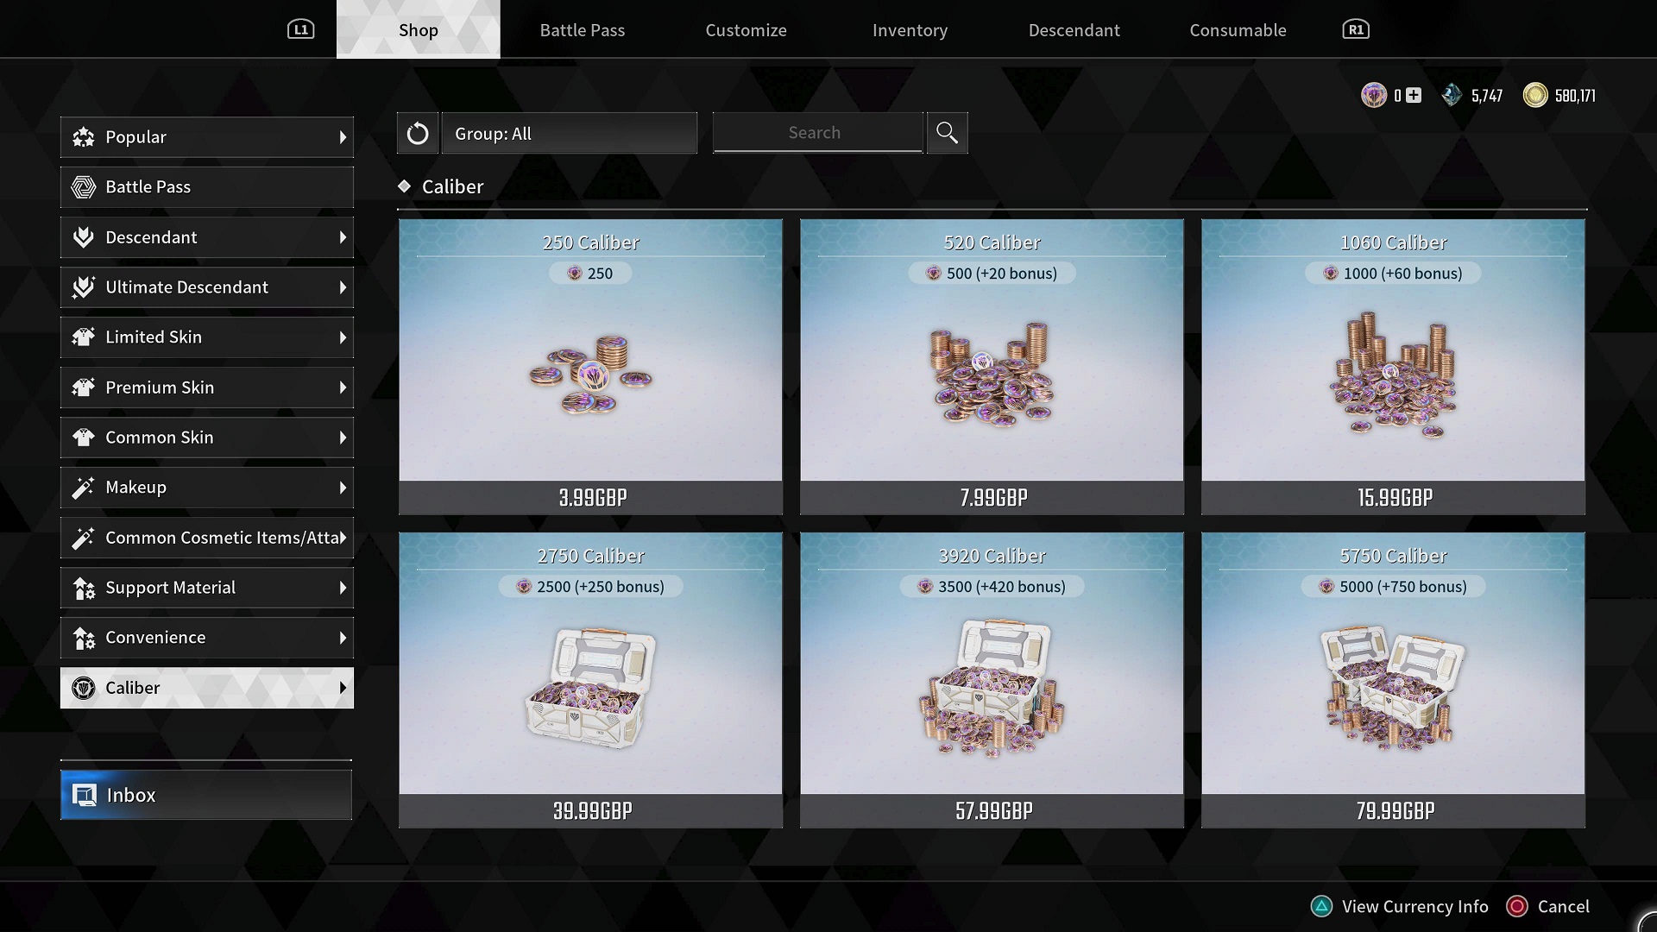Viewport: 1657px width, 932px height.
Task: Click the Caliber currency icon in top bar
Action: (x=1372, y=94)
